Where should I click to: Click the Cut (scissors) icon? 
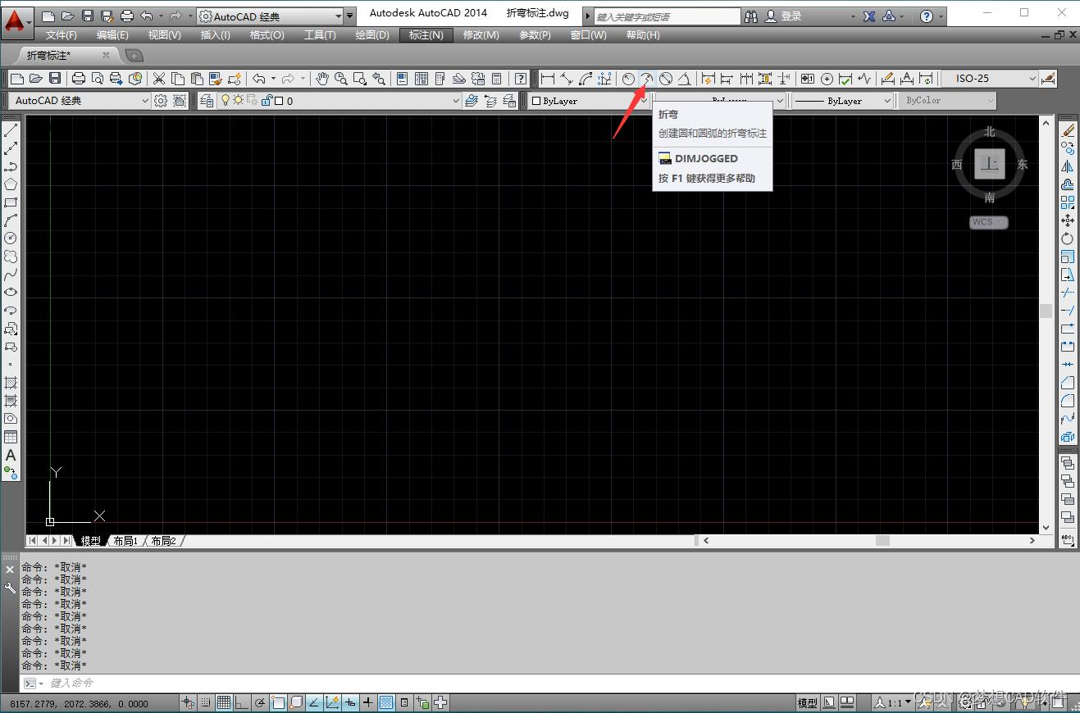[159, 79]
